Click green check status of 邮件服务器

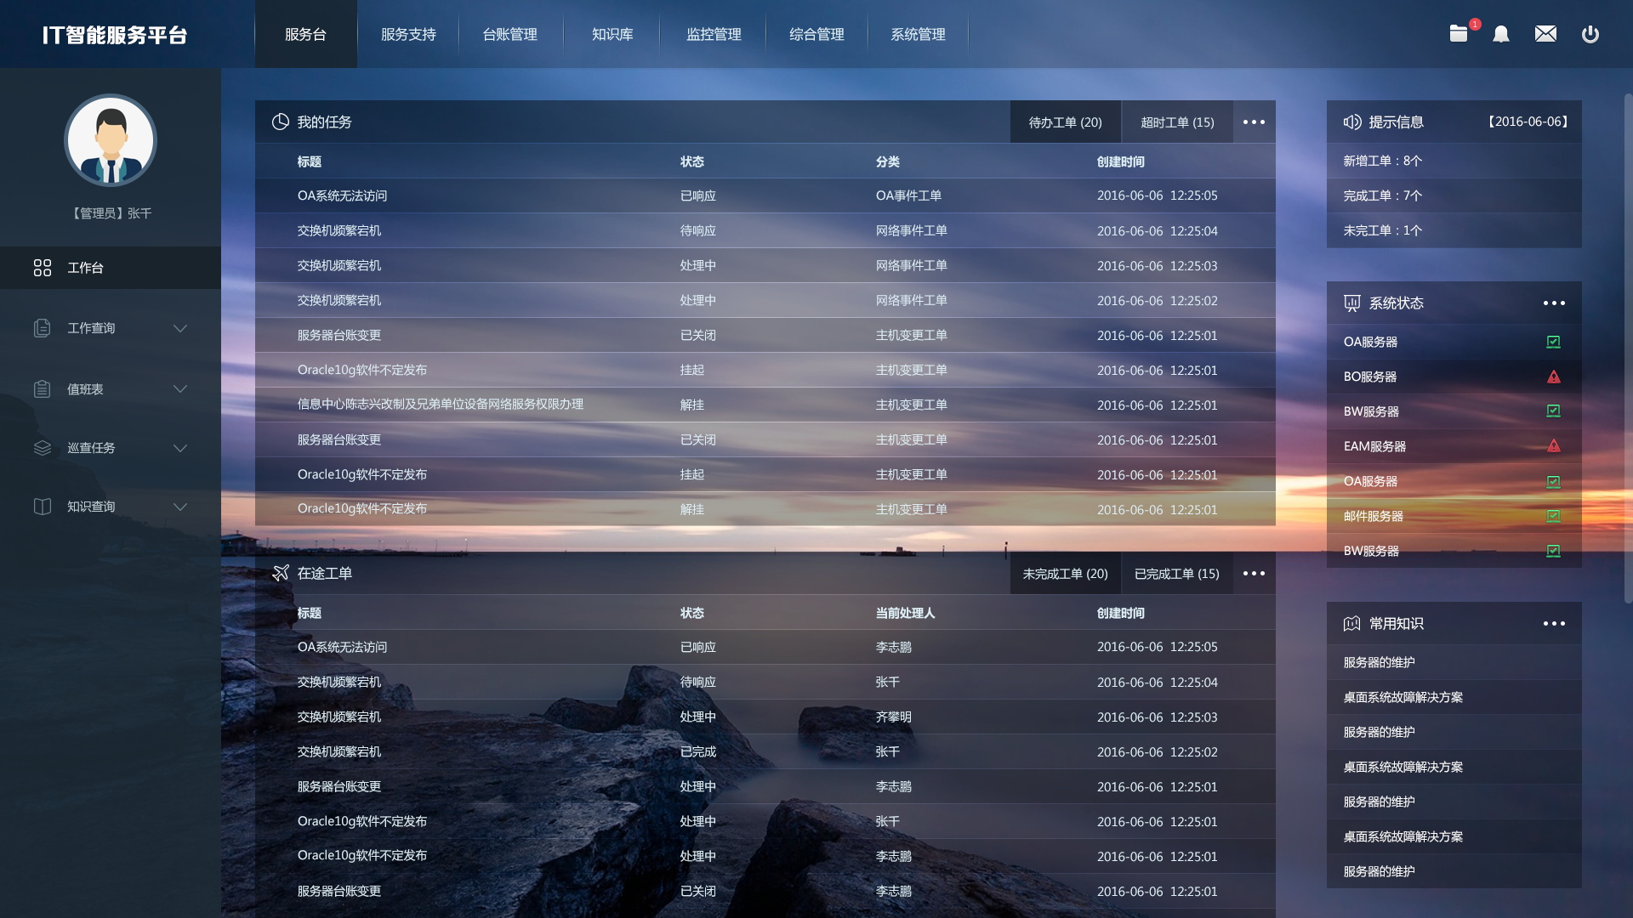pos(1553,516)
